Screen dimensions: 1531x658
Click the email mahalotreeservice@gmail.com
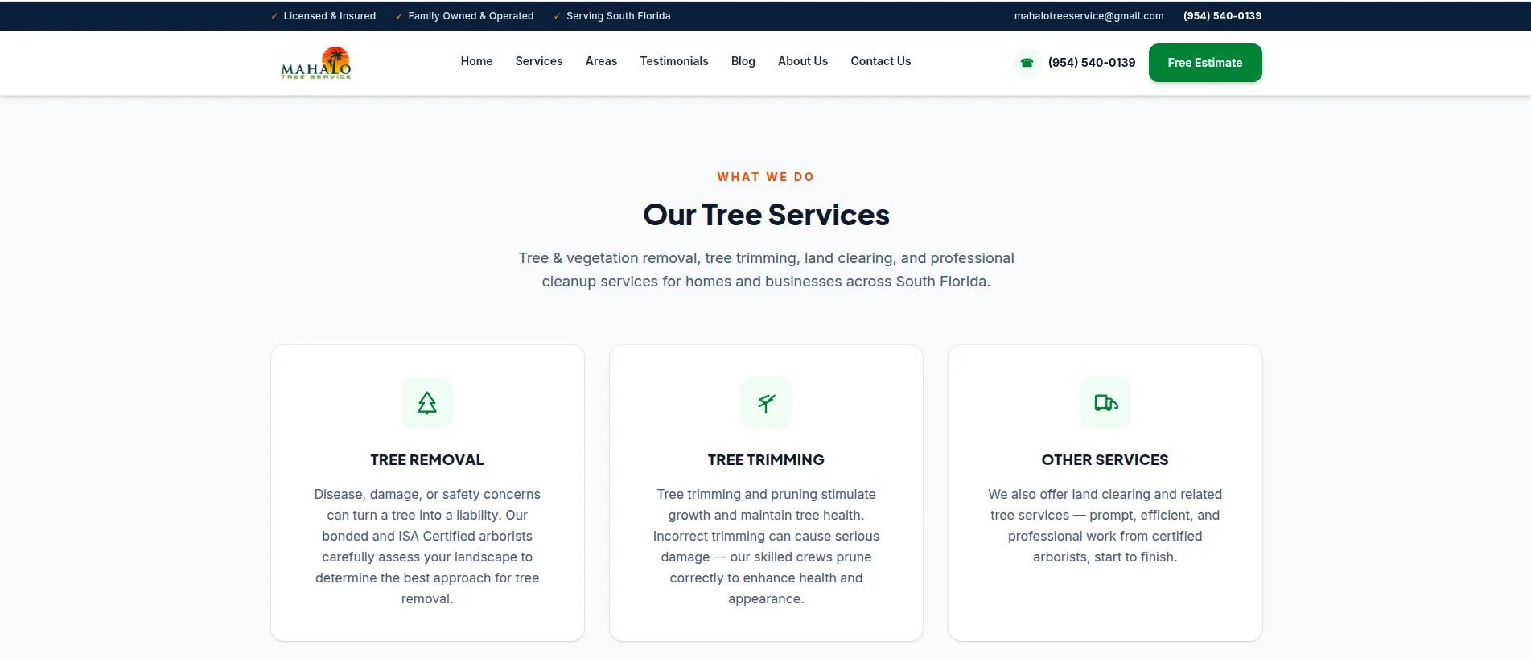pos(1089,16)
